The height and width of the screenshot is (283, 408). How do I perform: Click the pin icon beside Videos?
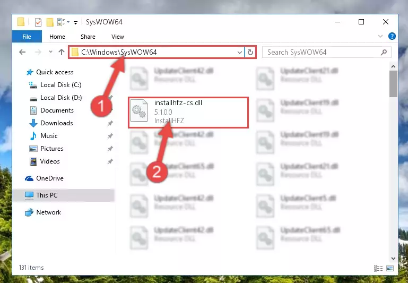[x=110, y=161]
